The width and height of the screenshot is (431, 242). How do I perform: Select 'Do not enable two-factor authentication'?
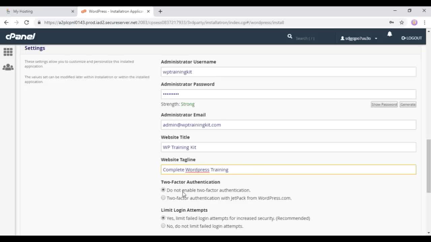163,190
